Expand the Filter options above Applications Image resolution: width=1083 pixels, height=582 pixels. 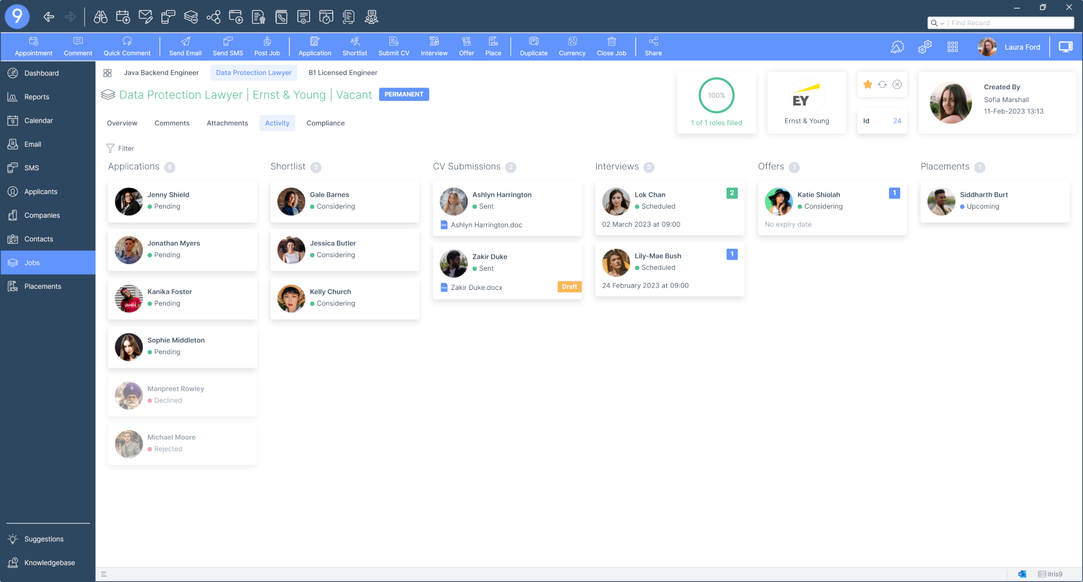[120, 148]
